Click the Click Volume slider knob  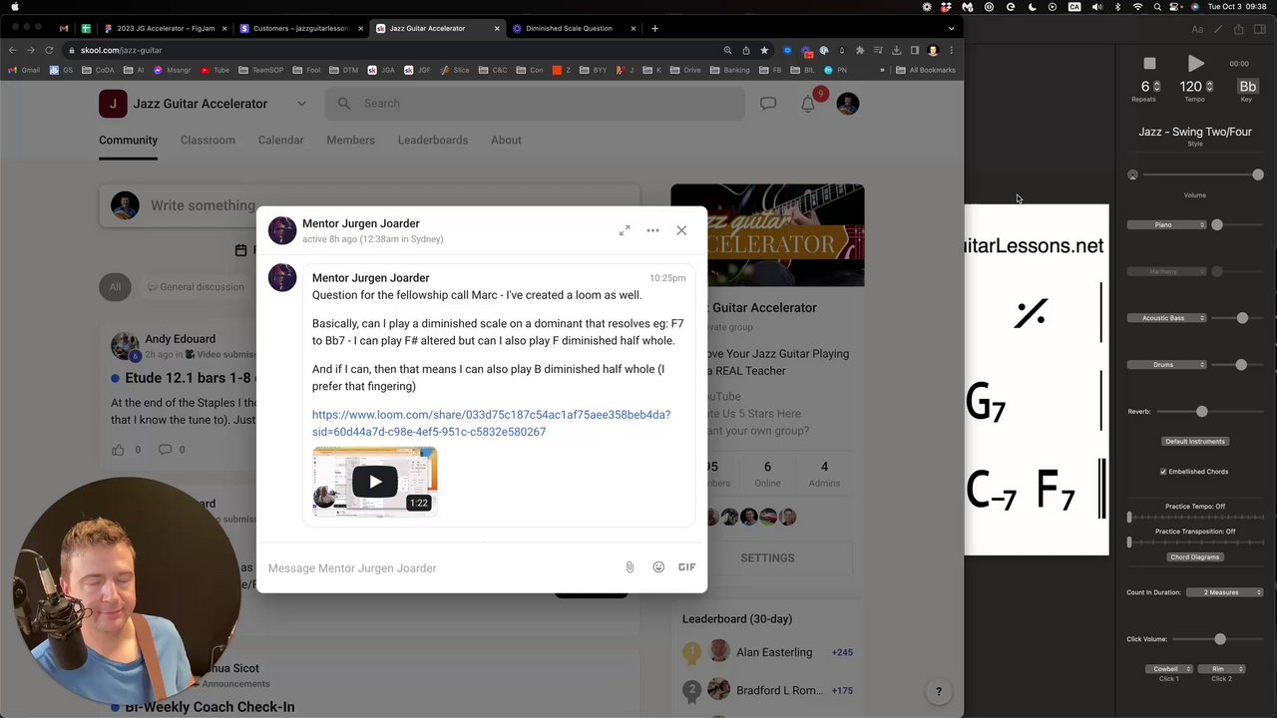[x=1219, y=639]
